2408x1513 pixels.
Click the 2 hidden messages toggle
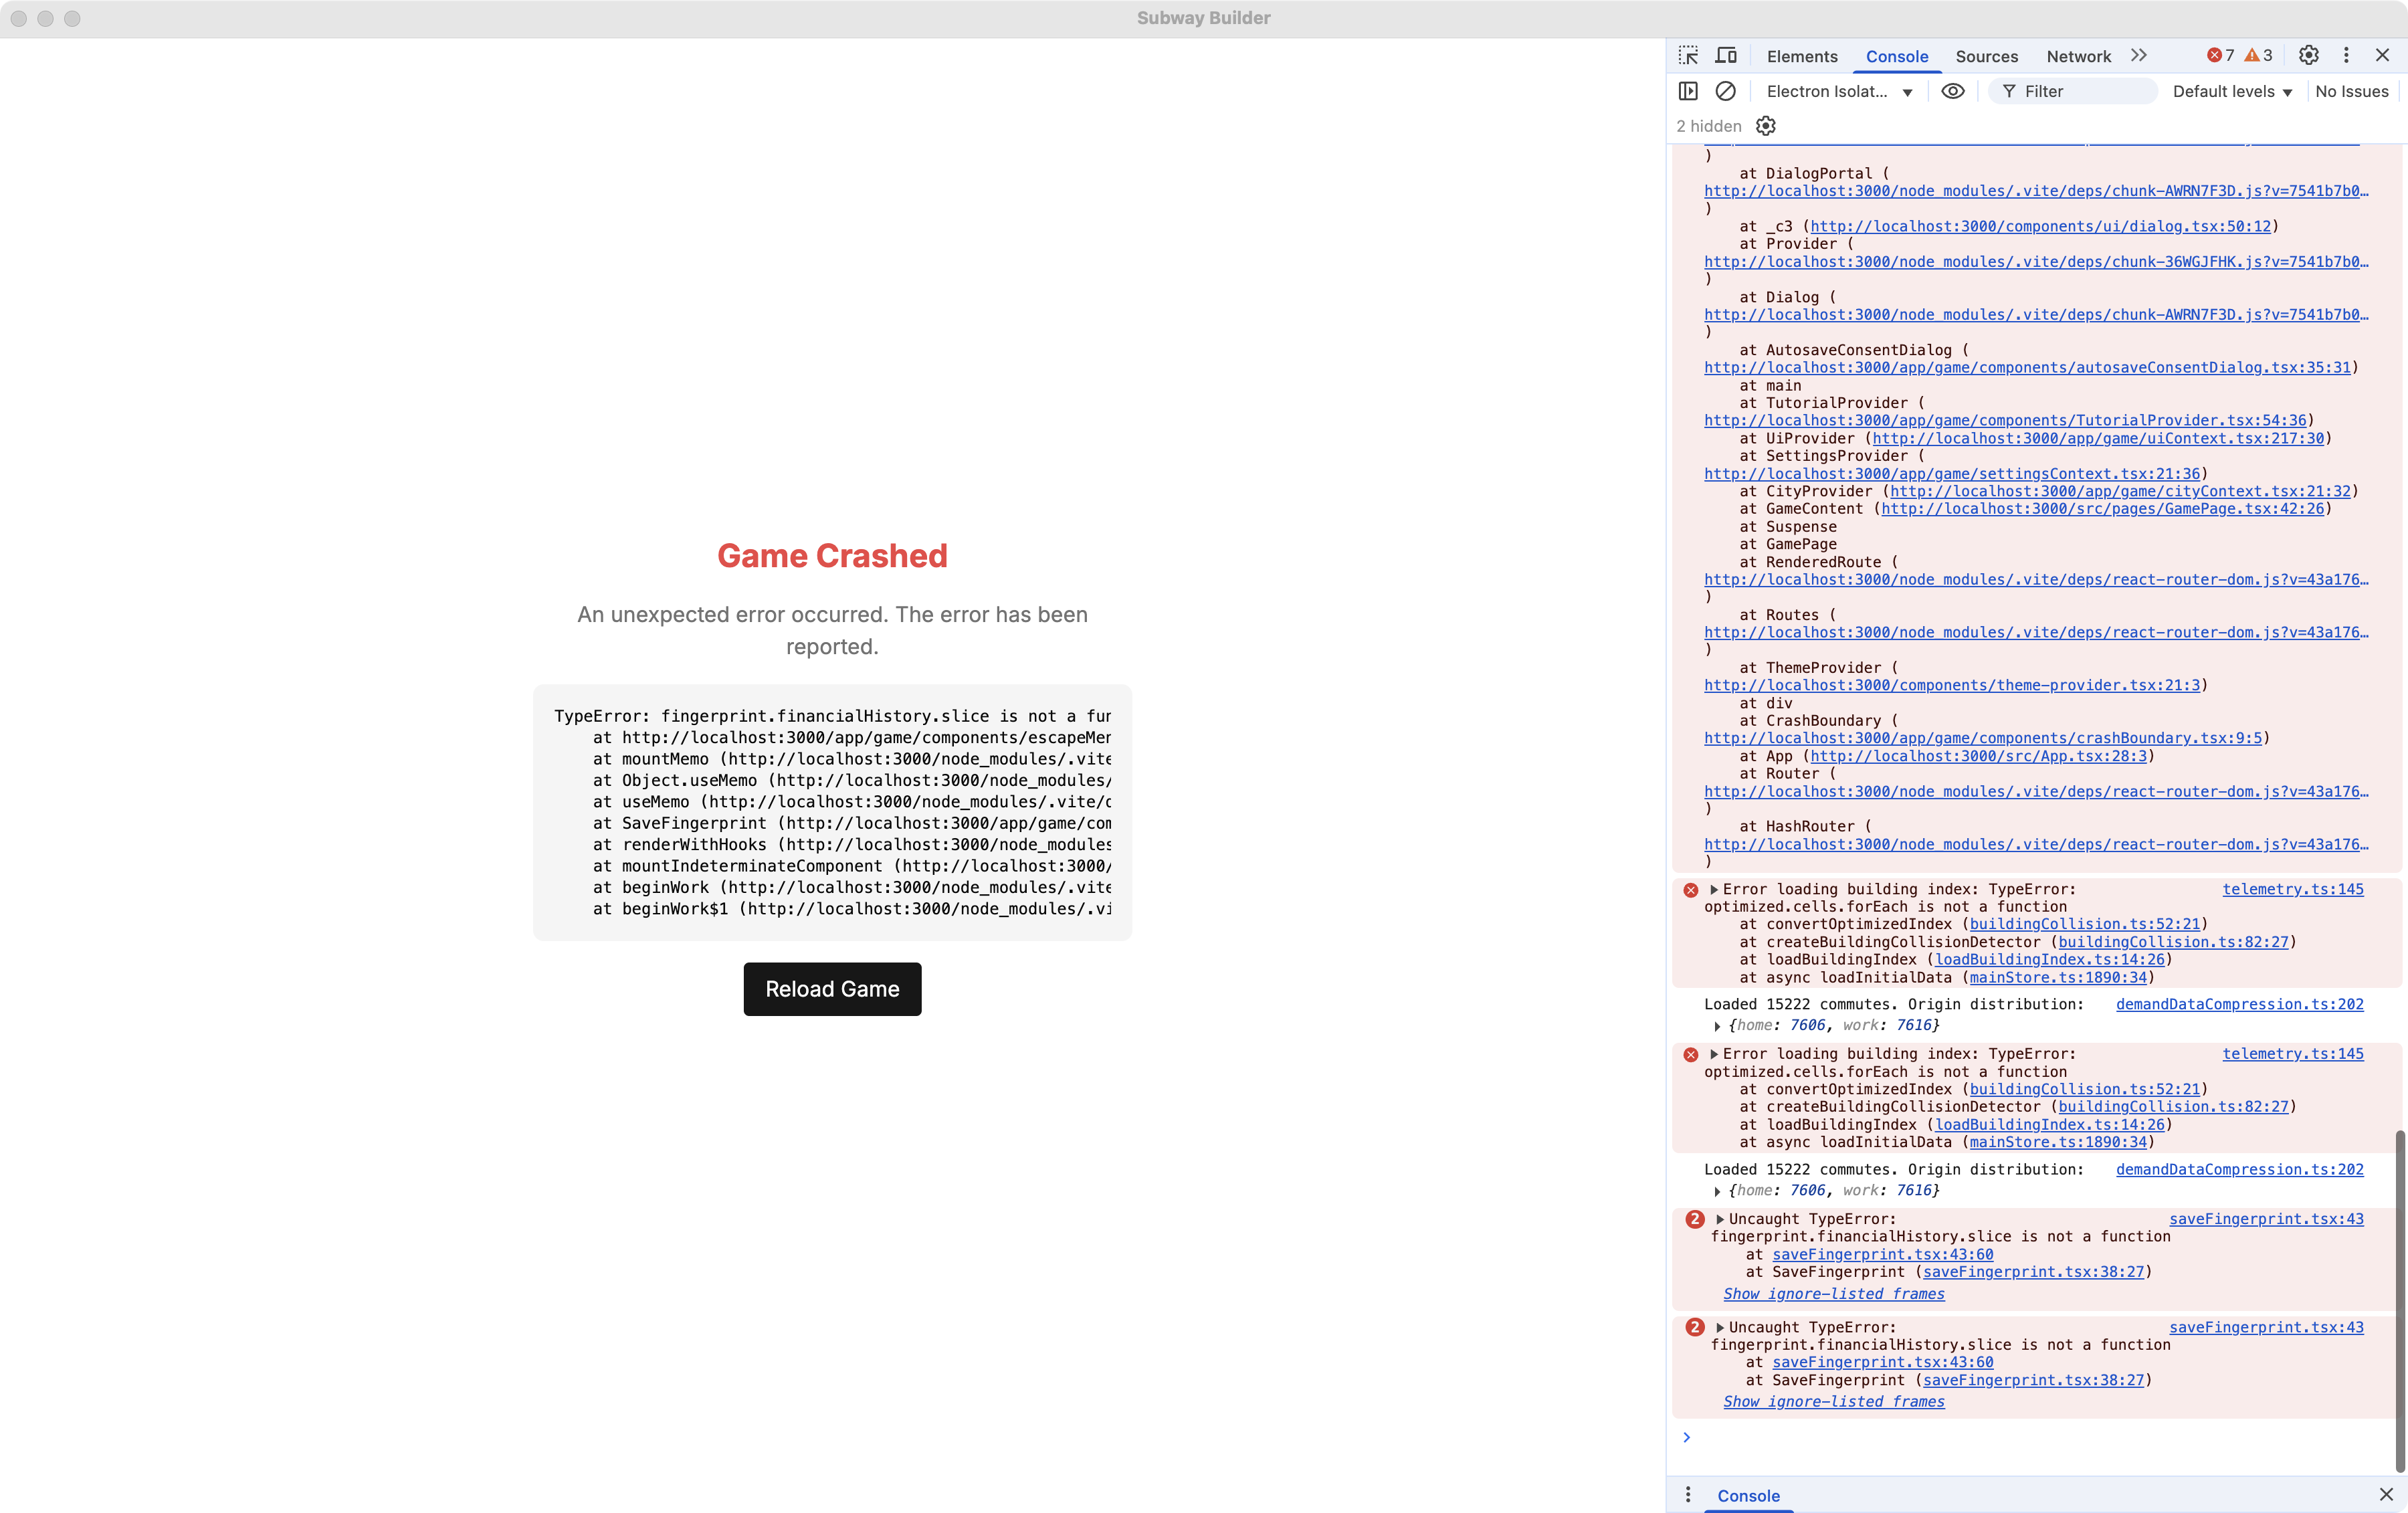(1707, 126)
